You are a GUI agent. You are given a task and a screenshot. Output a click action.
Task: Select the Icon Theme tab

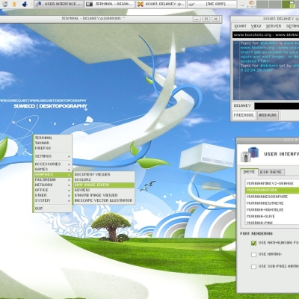pos(271,172)
